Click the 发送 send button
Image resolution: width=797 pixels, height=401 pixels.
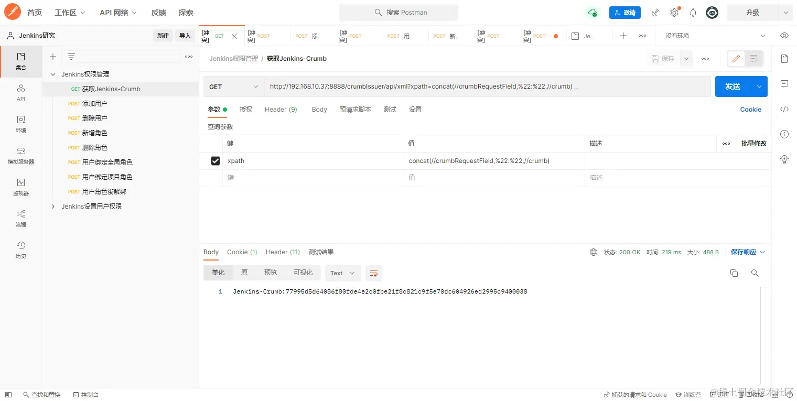[733, 86]
